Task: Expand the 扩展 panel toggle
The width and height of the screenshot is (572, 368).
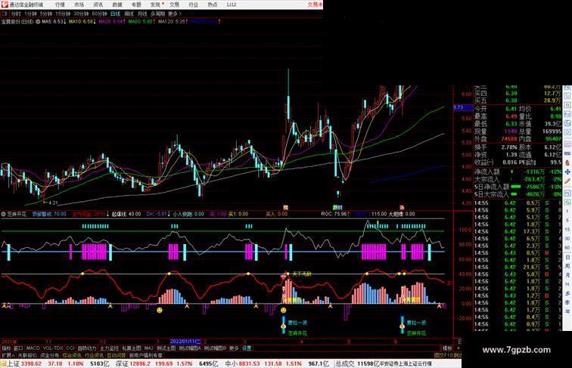Action: coord(8,355)
